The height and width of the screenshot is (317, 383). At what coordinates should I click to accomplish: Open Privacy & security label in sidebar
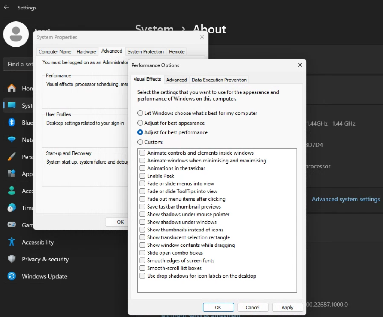tap(45, 259)
